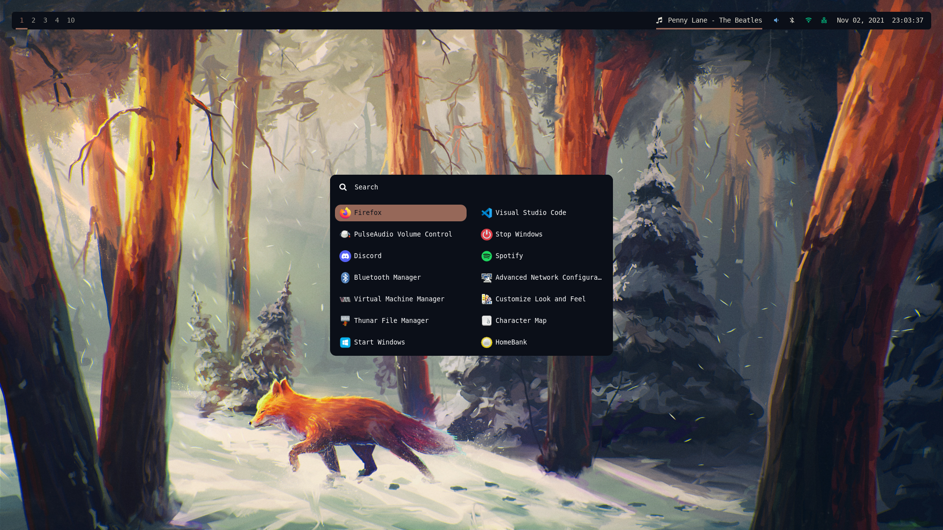Click the HomeBank coin icon
The image size is (943, 530).
487,342
